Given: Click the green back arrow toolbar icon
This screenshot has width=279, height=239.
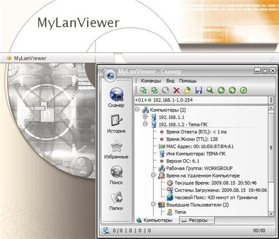Looking at the screenshot, I should point(221,90).
